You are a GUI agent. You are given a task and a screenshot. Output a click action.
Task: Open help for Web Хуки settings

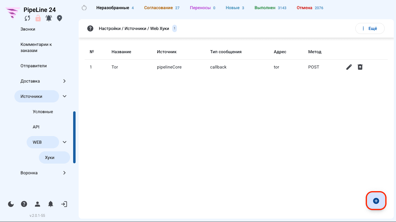pos(90,28)
